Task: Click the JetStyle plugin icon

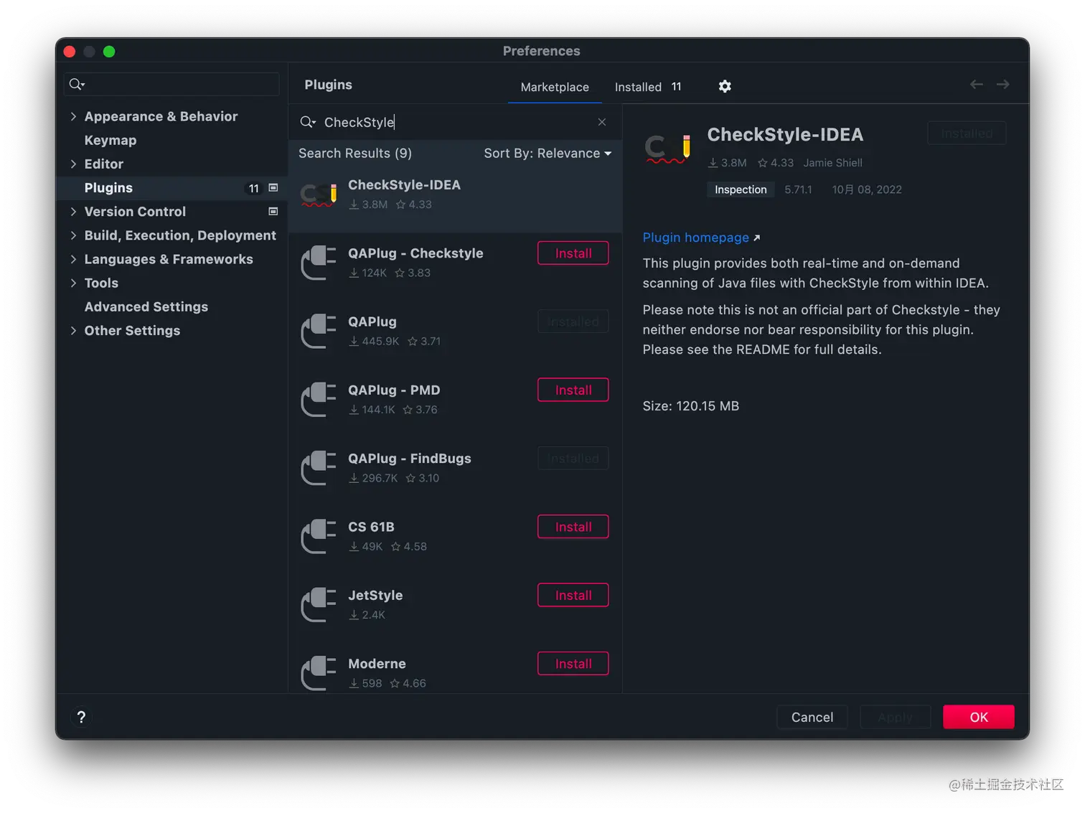Action: tap(319, 605)
